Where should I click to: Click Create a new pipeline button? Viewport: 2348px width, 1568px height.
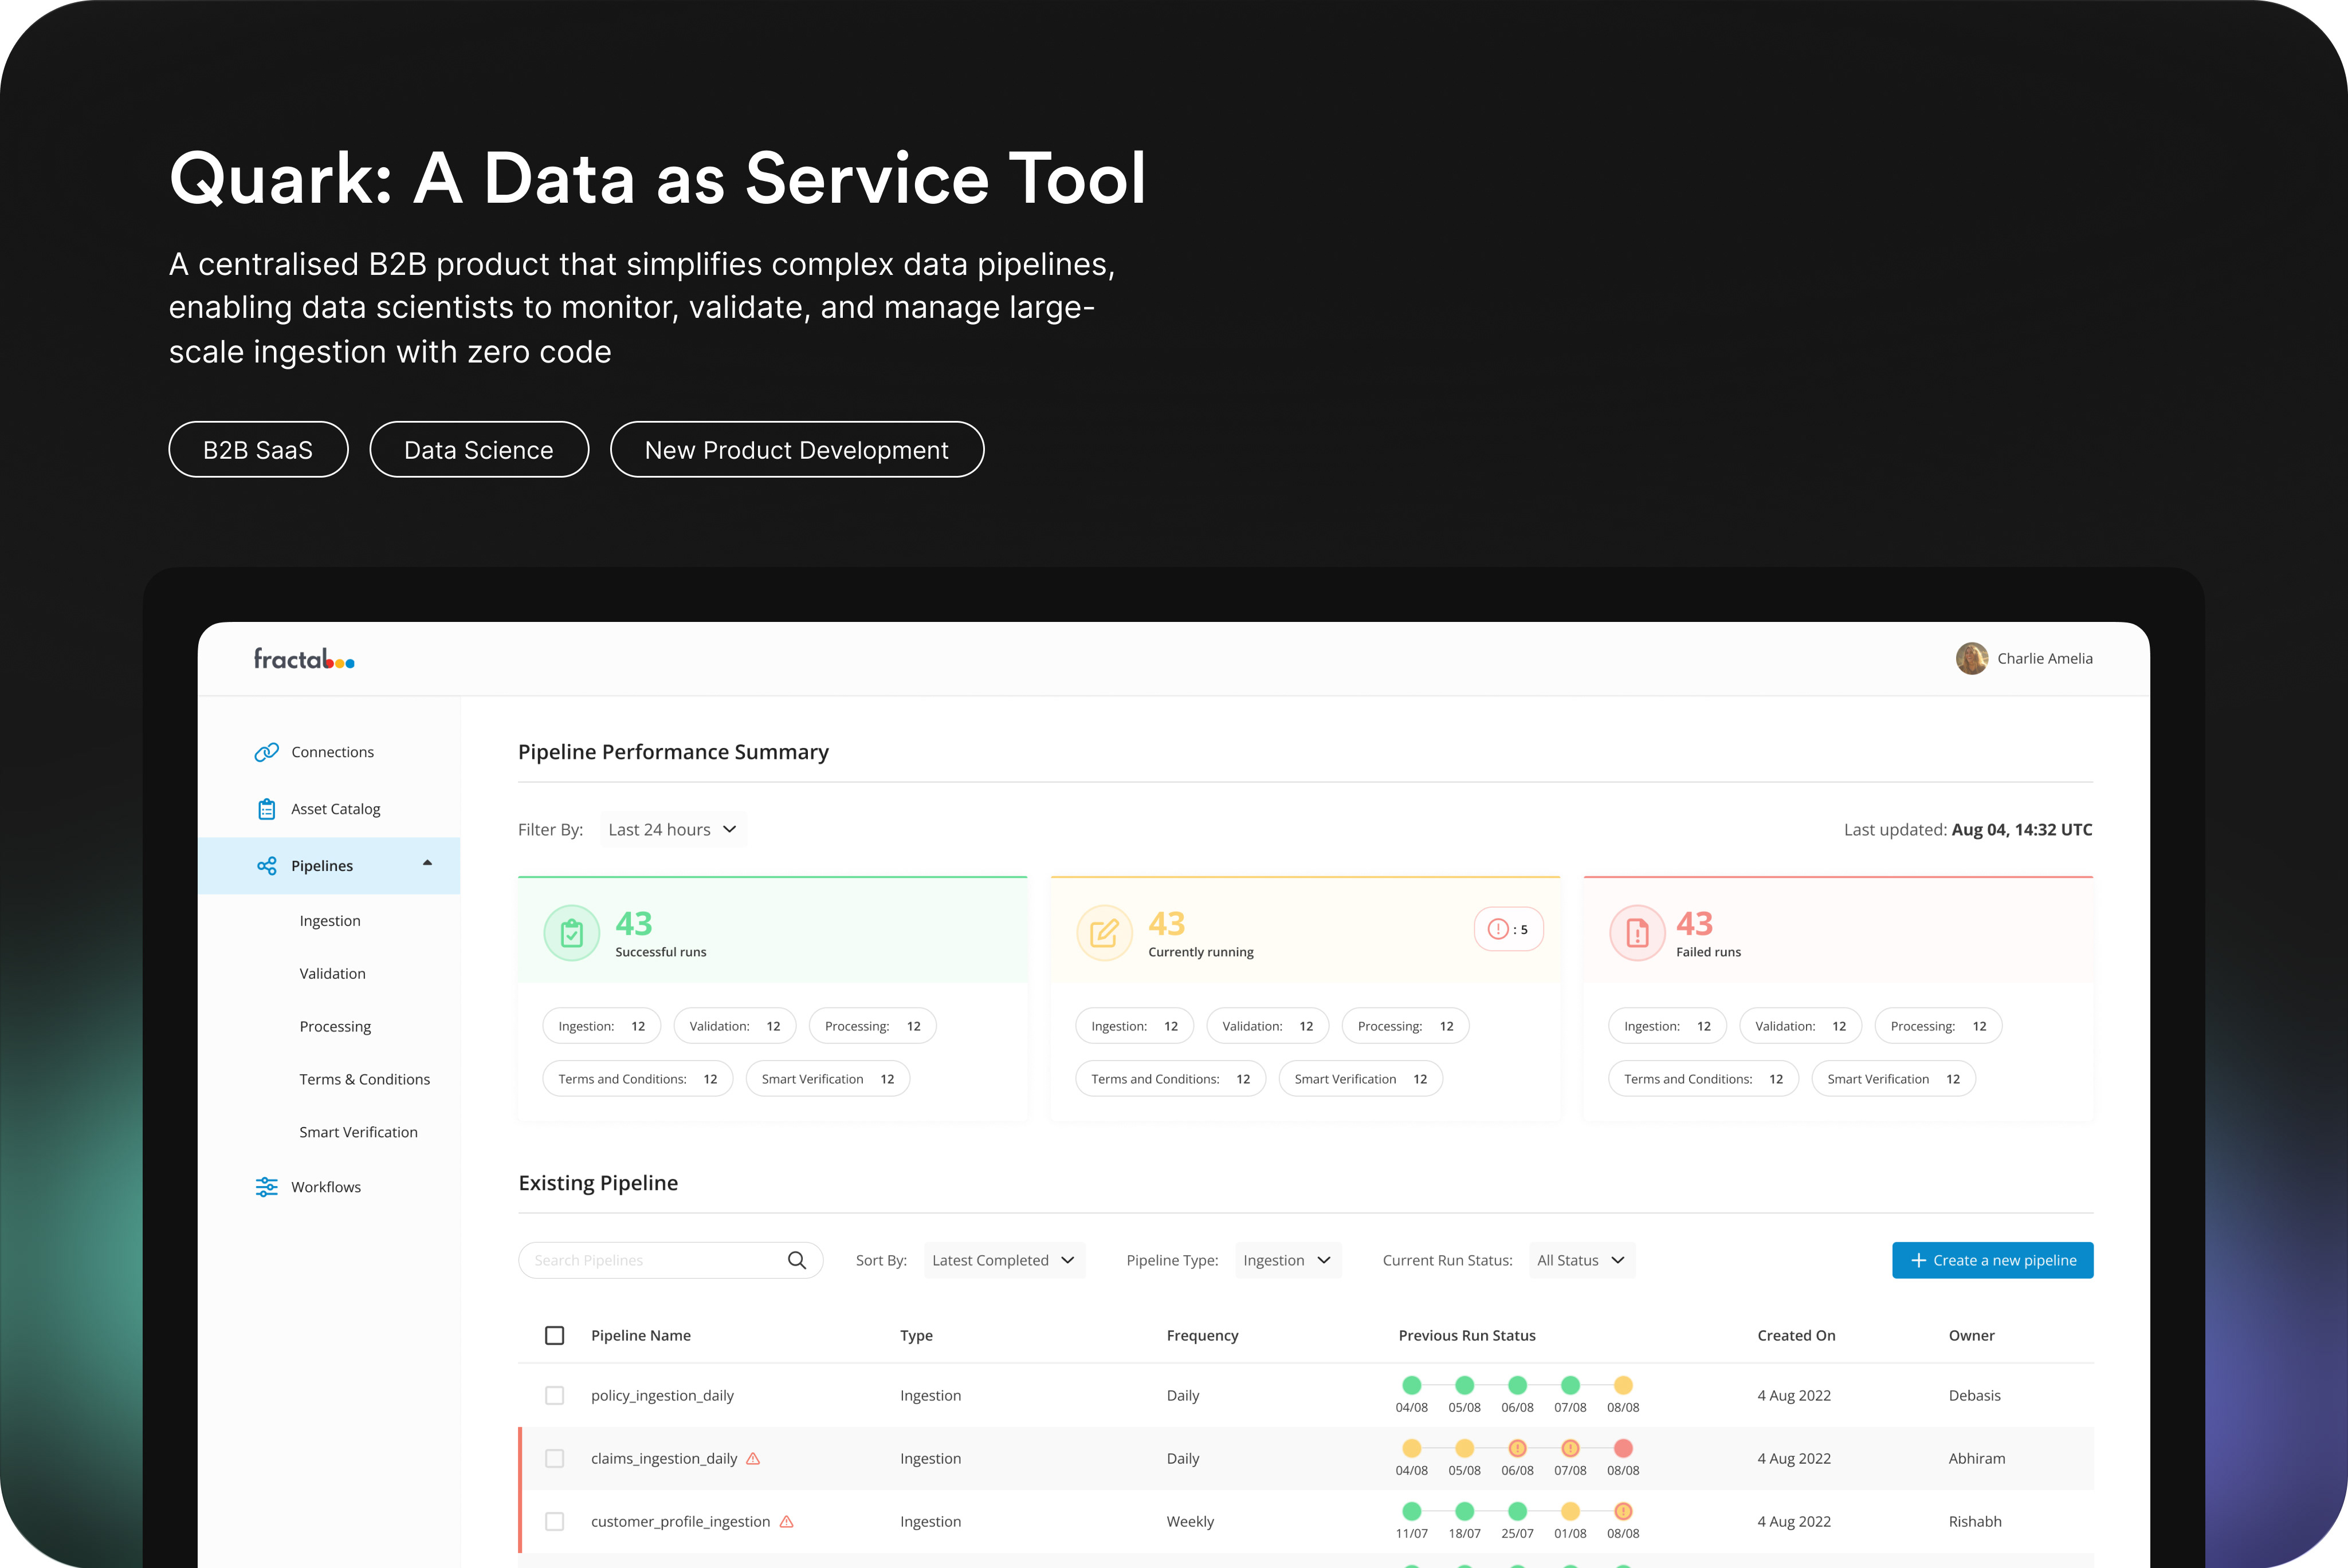click(x=1992, y=1260)
